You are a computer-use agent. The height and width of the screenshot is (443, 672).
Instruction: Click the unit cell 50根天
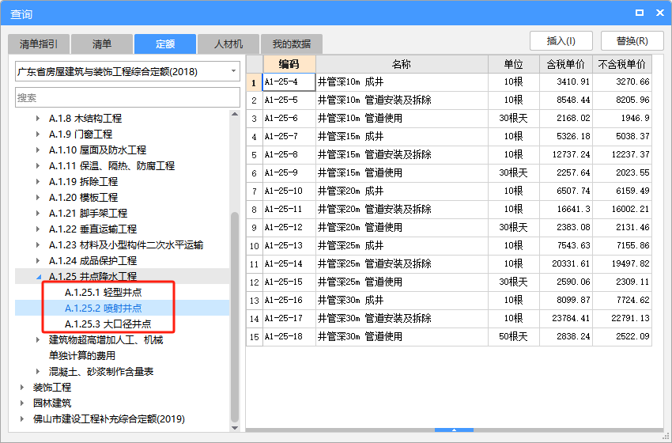tap(513, 337)
